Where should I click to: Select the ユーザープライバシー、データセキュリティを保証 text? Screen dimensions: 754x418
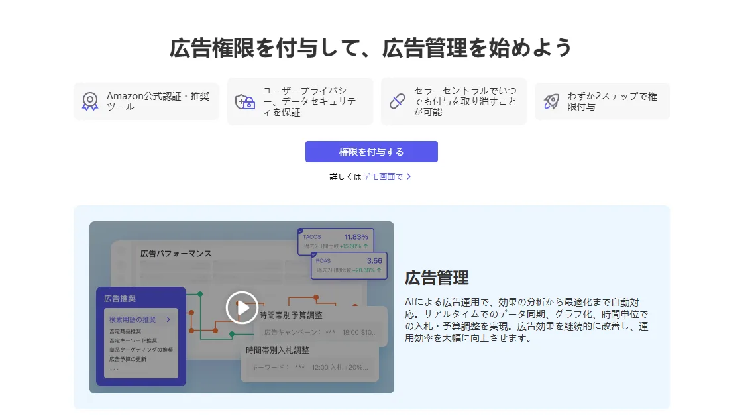point(309,101)
